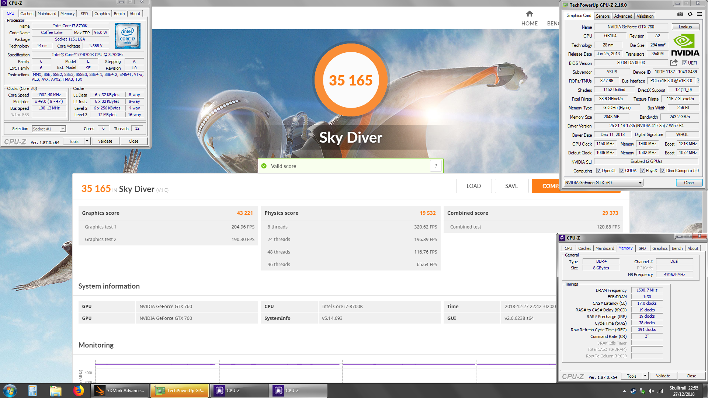Viewport: 708px width, 398px height.
Task: Switch to TechPowerUp GPU-Z taskbar item
Action: pyautogui.click(x=180, y=391)
